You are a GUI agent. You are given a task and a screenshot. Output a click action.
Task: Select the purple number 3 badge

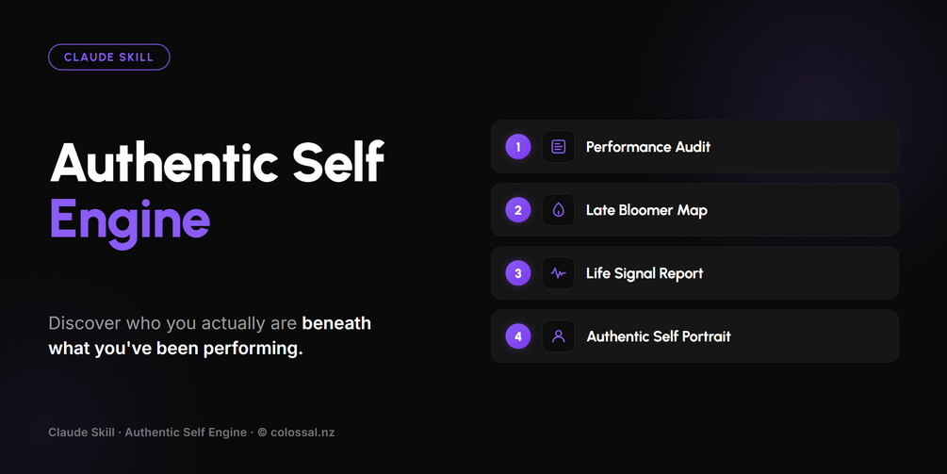pos(517,273)
